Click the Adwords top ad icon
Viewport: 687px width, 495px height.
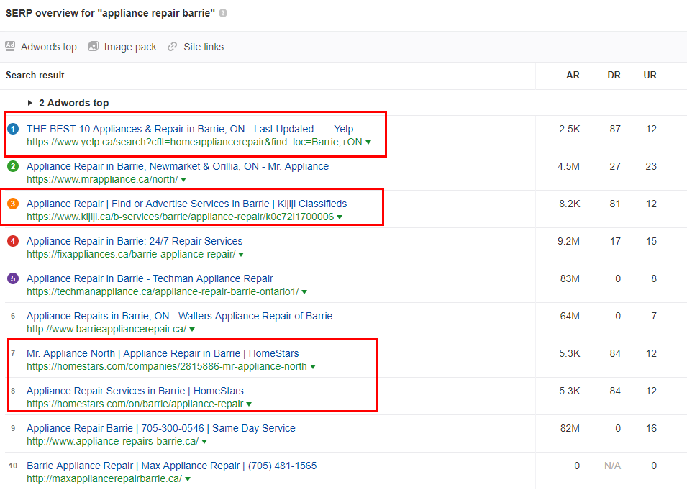[10, 46]
